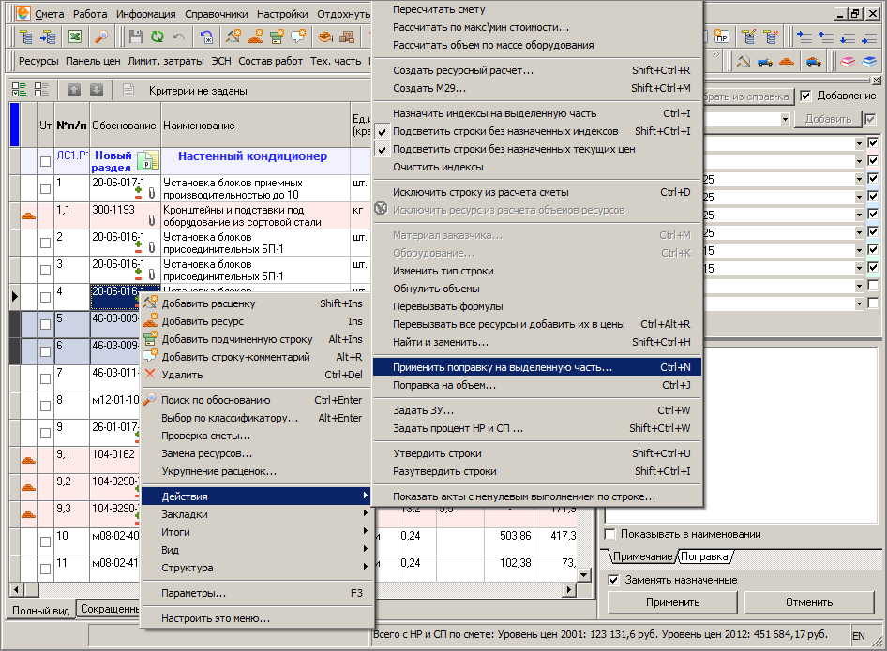The width and height of the screenshot is (887, 651).
Task: Click the tree icon with blue arrow
Action: [48, 37]
